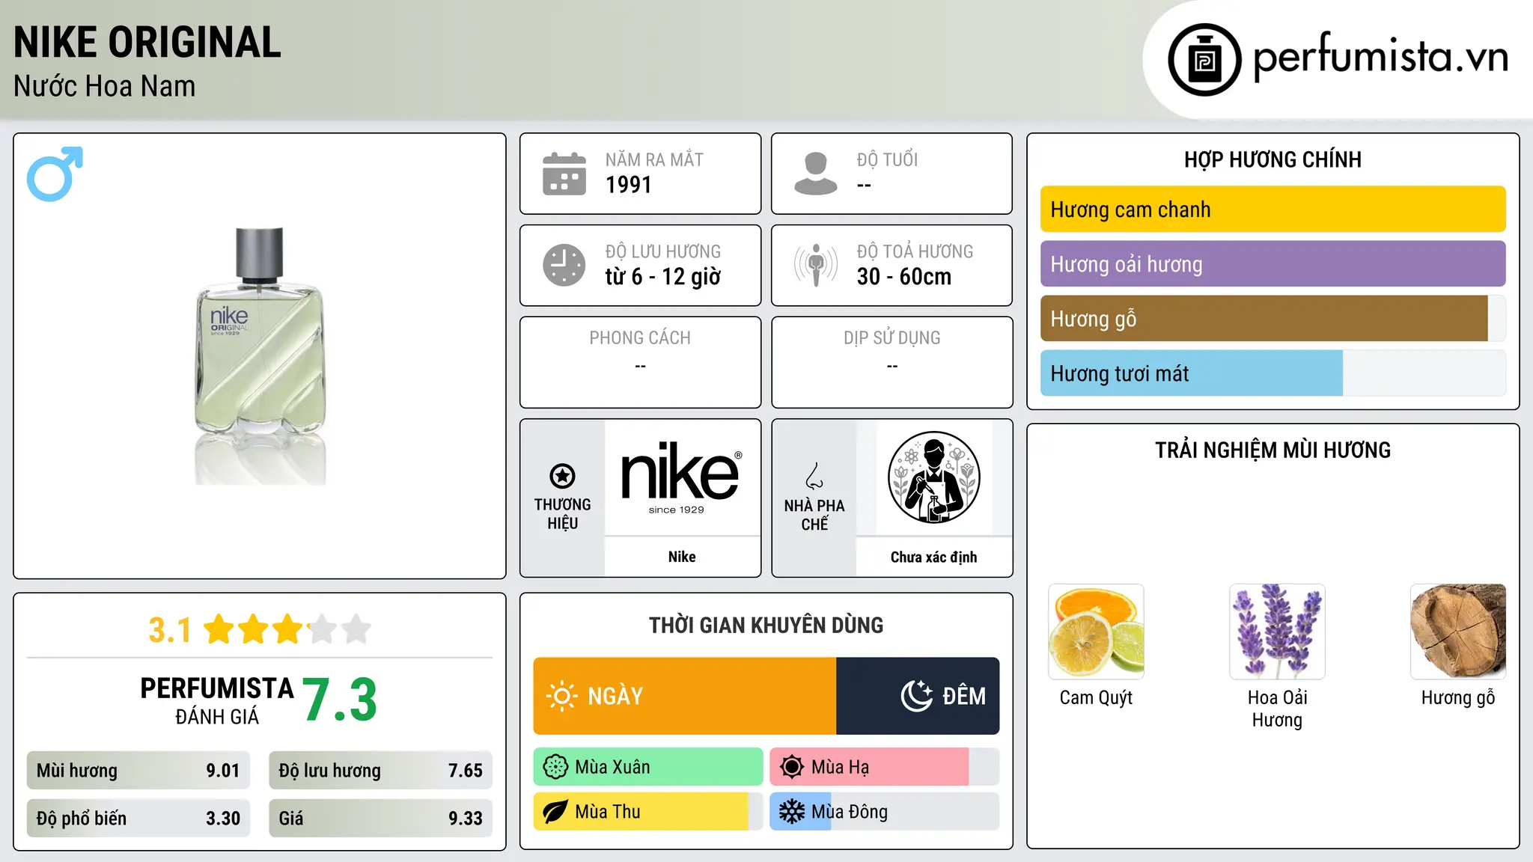Viewport: 1533px width, 862px height.
Task: Click the dark ĐÊM nighttime bar
Action: point(918,696)
